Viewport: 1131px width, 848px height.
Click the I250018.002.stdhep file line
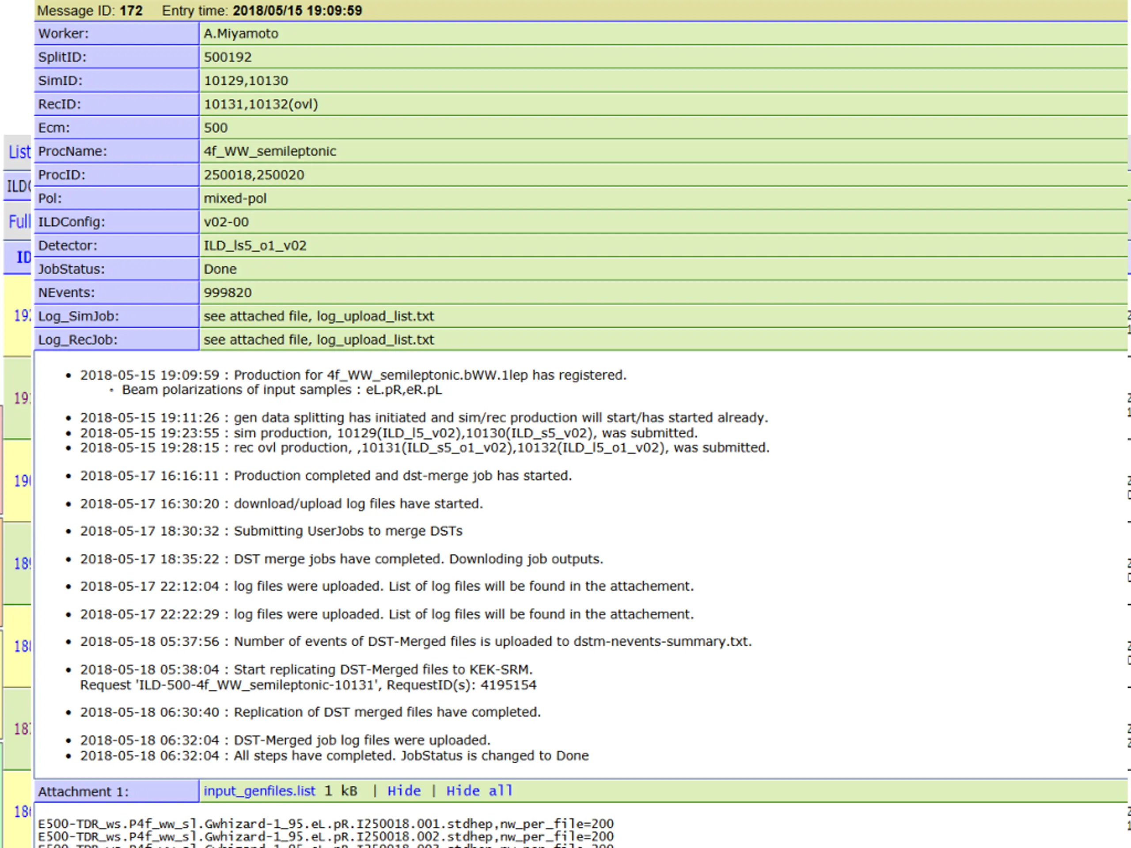326,837
